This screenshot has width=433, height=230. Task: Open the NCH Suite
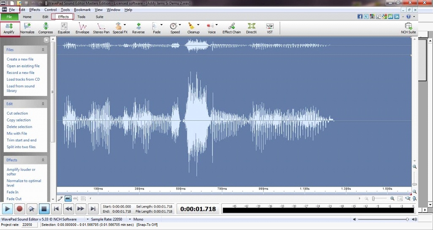click(408, 29)
